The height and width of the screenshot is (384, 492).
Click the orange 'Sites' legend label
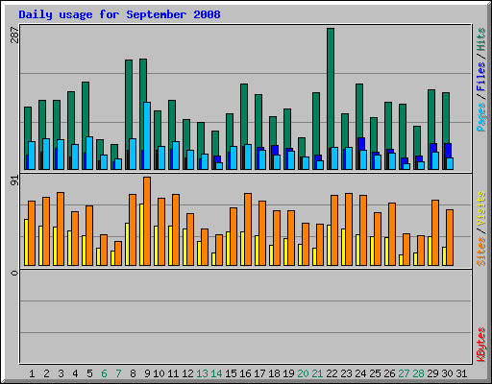[x=481, y=252]
